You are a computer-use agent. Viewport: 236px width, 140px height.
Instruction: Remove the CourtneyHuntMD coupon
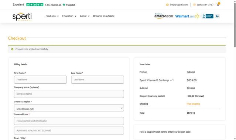pos(199,96)
